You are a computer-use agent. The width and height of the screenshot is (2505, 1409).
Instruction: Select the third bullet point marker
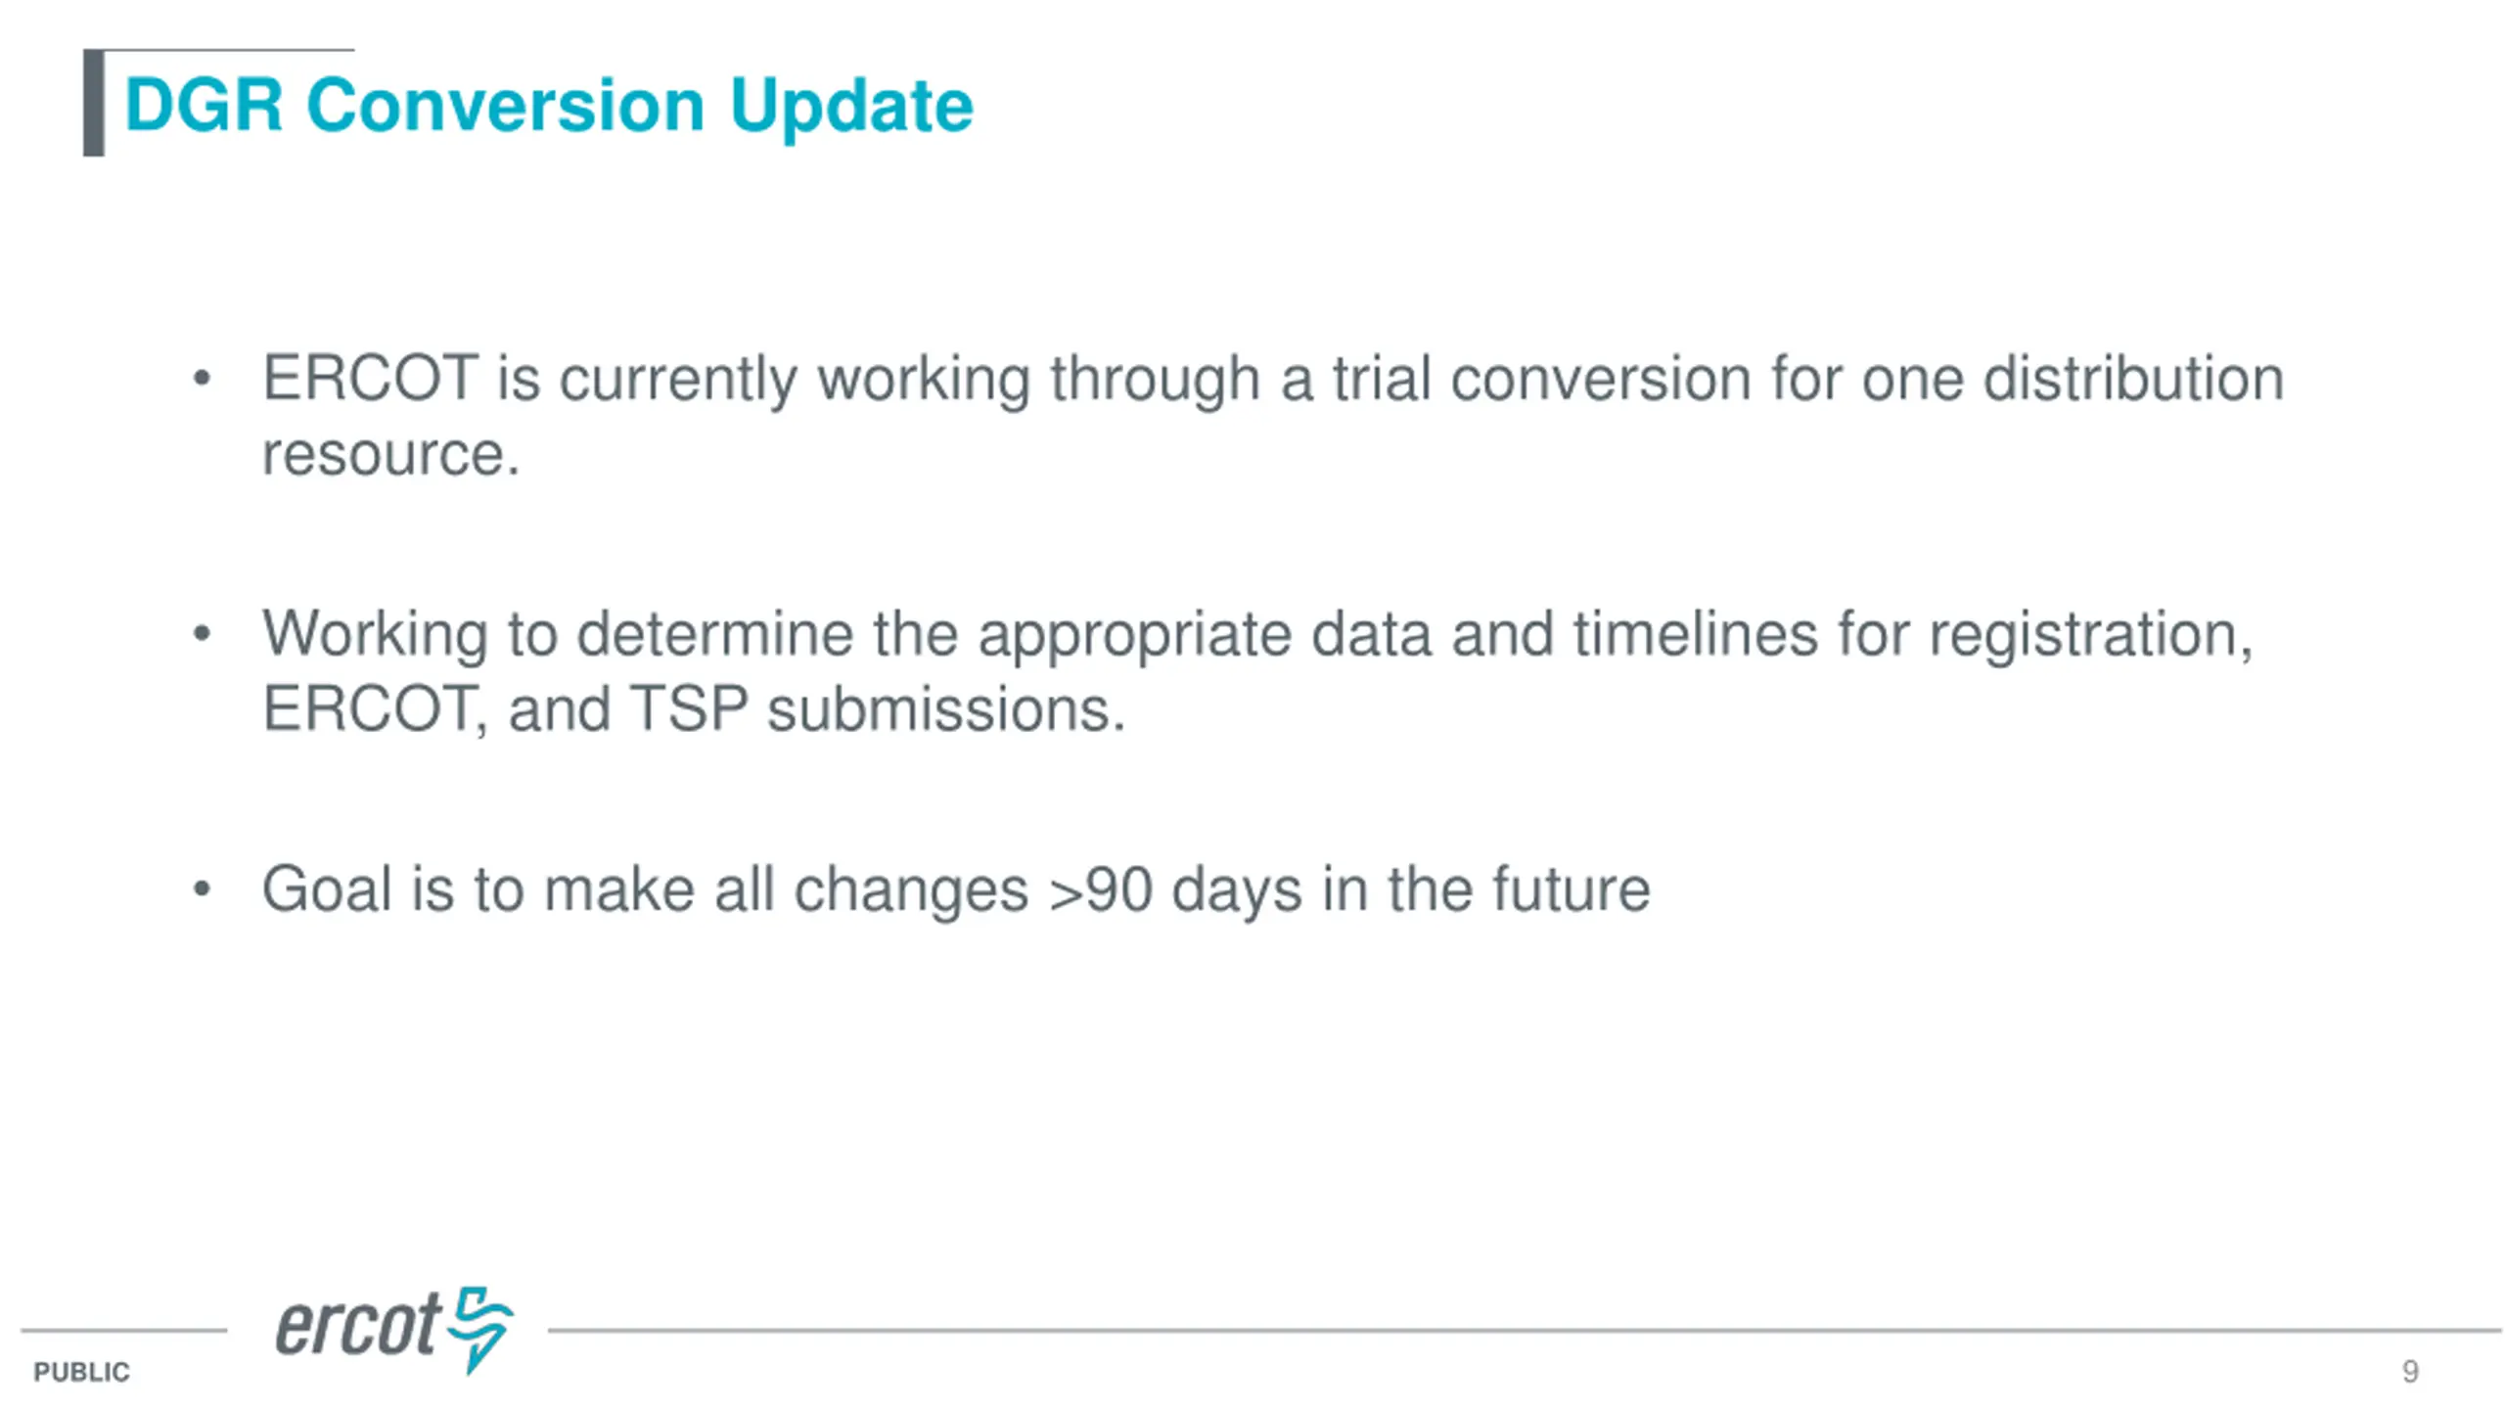[202, 889]
